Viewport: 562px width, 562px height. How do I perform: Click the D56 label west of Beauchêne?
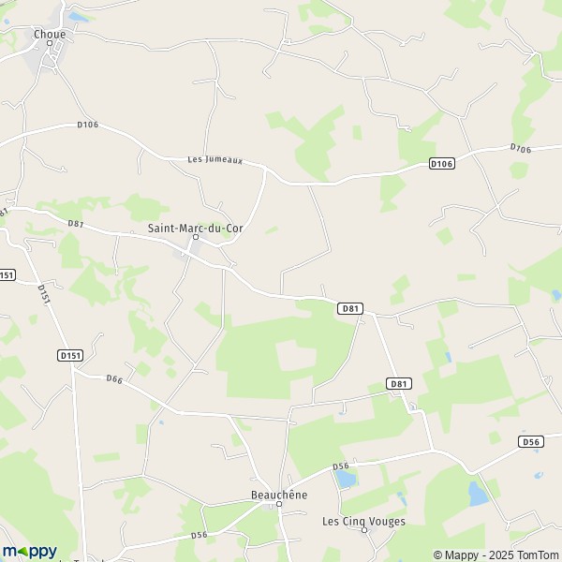tap(199, 535)
